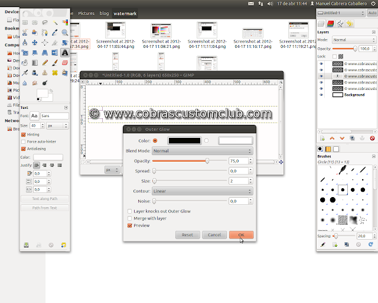Open the canvas ruler unit px dropdown
Image resolution: width=378 pixels, height=303 pixels.
[112, 170]
